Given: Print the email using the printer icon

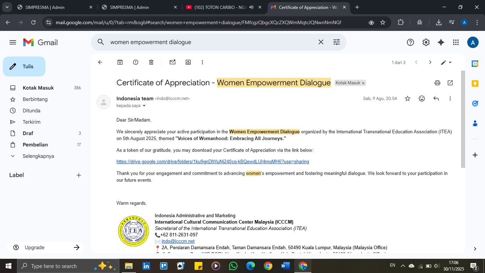Looking at the screenshot, I should pos(437,83).
